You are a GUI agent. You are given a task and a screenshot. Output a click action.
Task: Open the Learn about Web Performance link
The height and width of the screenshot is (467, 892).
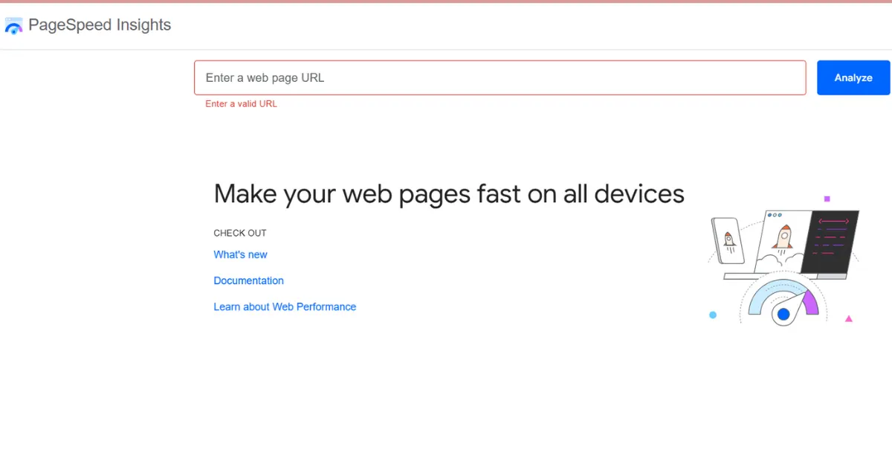pos(285,306)
